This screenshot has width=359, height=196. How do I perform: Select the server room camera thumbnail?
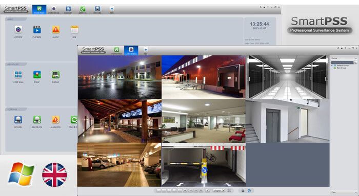click(x=288, y=77)
